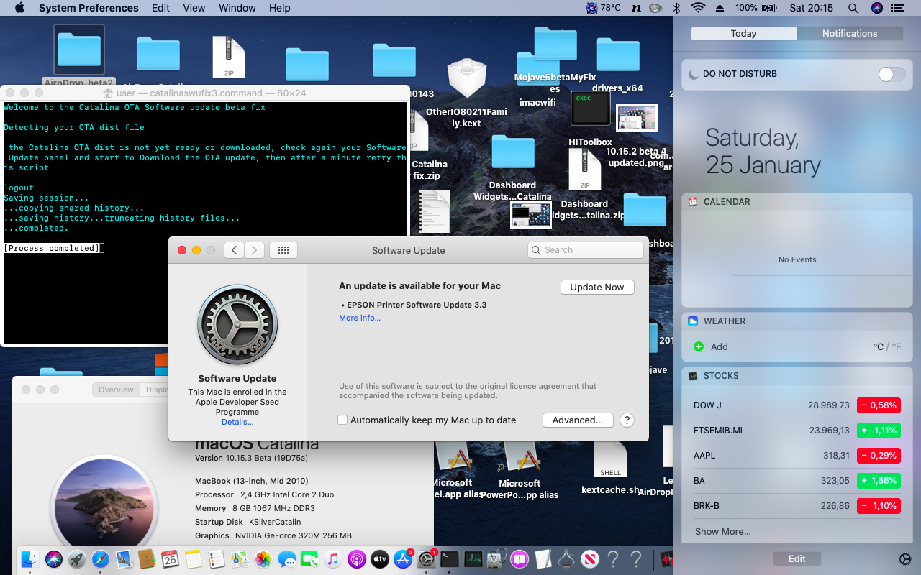The width and height of the screenshot is (921, 575).
Task: Open Reminders app in the Dock
Action: 217,559
